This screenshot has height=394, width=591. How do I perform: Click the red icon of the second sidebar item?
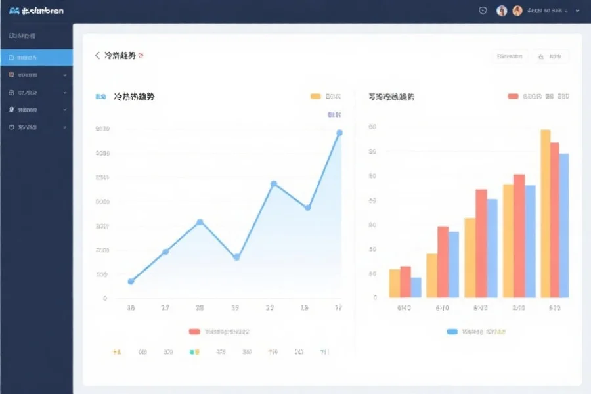(11, 76)
